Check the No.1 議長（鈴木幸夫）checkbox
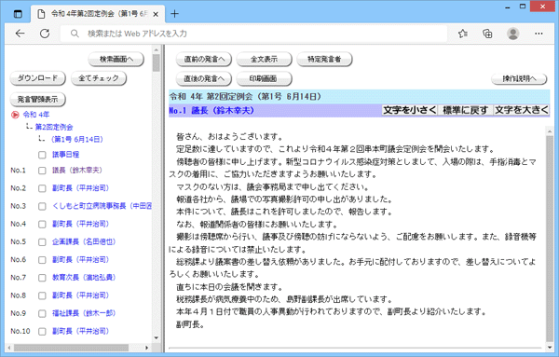Screen dimensions: 559x357 [42, 171]
